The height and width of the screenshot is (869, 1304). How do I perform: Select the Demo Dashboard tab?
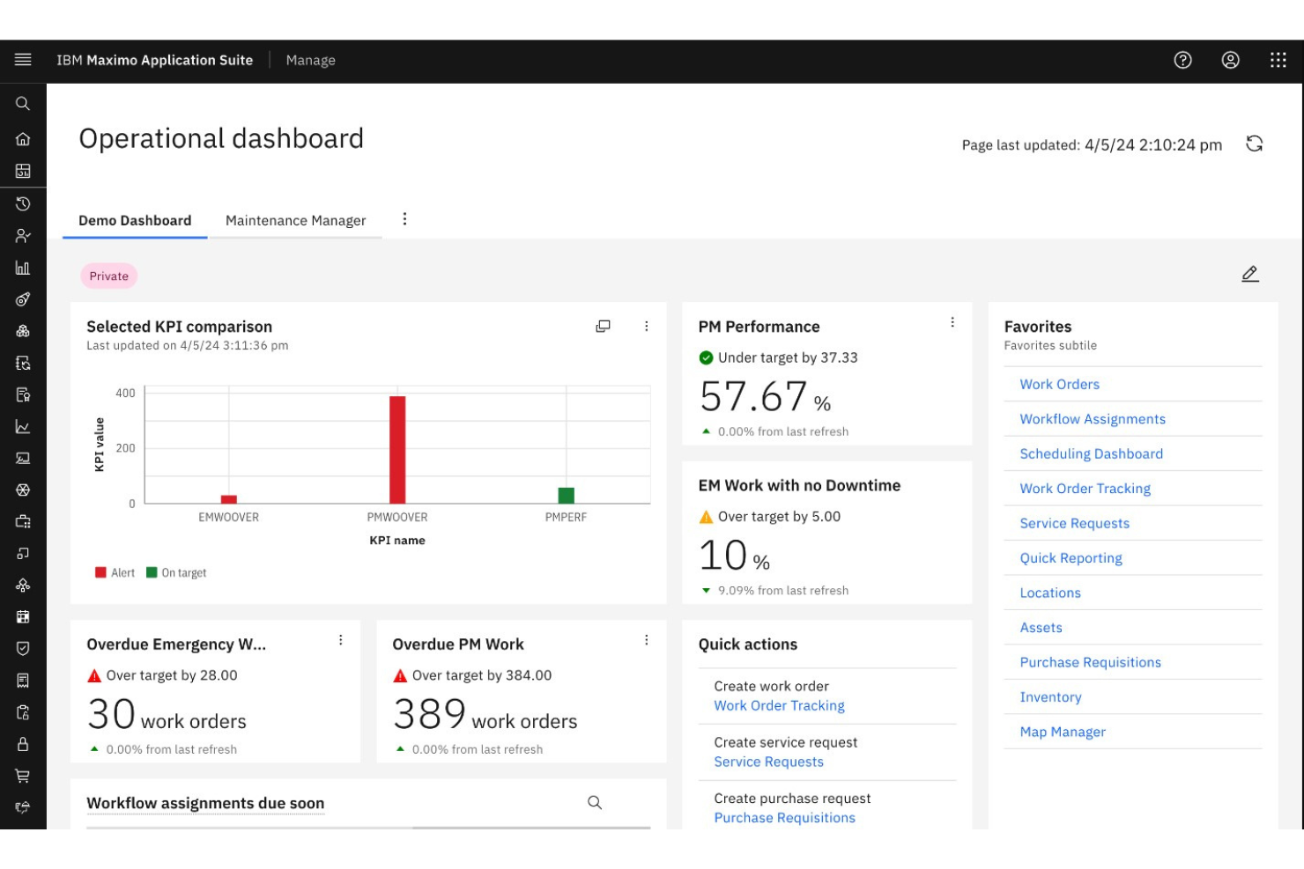tap(134, 220)
